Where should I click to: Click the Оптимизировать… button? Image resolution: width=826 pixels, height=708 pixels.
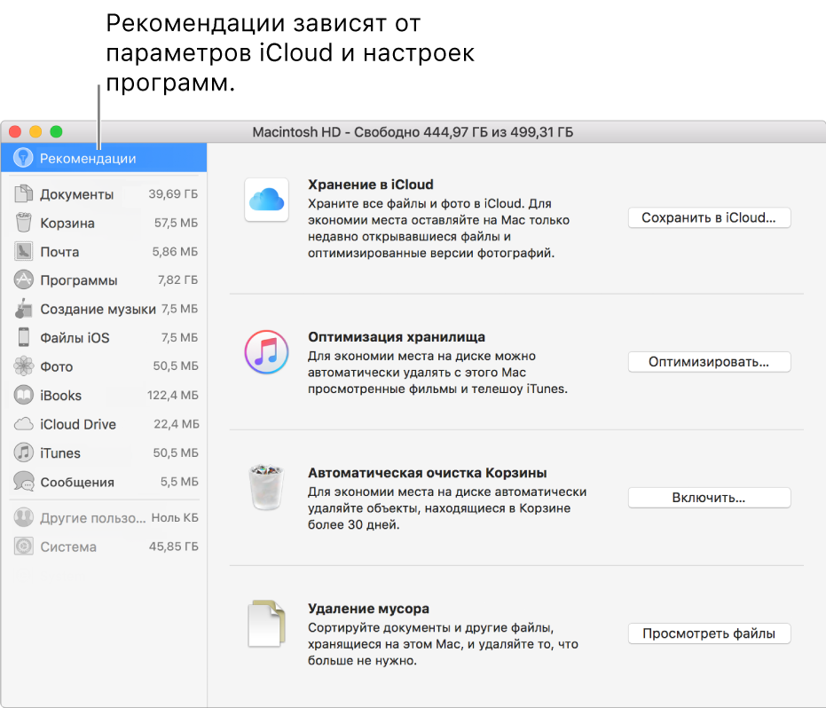(709, 362)
